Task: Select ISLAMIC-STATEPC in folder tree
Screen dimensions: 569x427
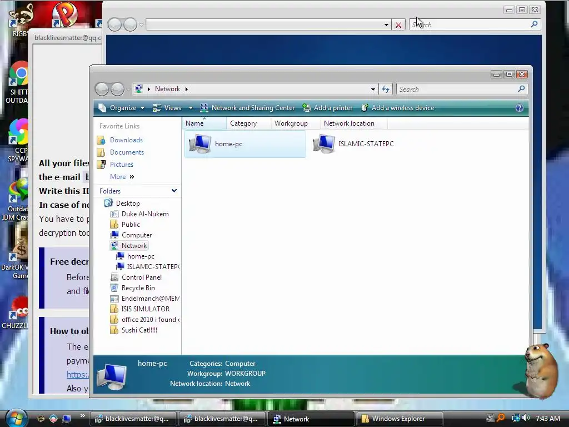Action: click(153, 267)
